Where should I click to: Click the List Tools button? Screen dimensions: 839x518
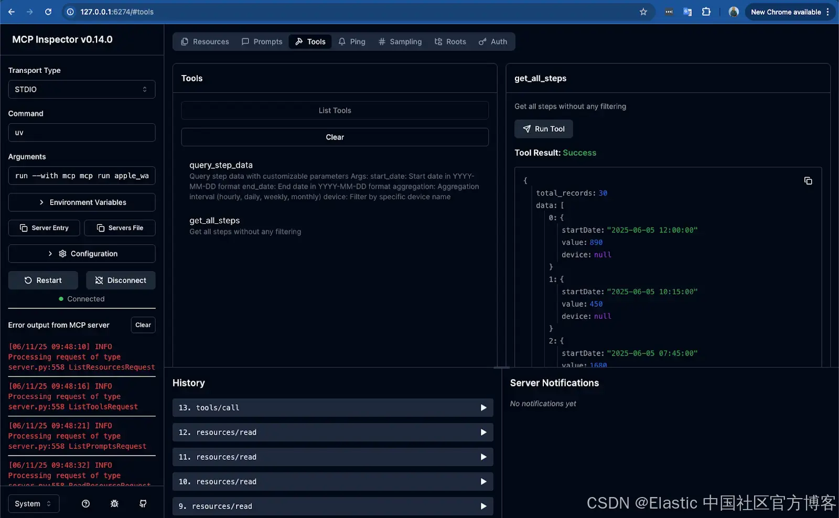point(335,110)
